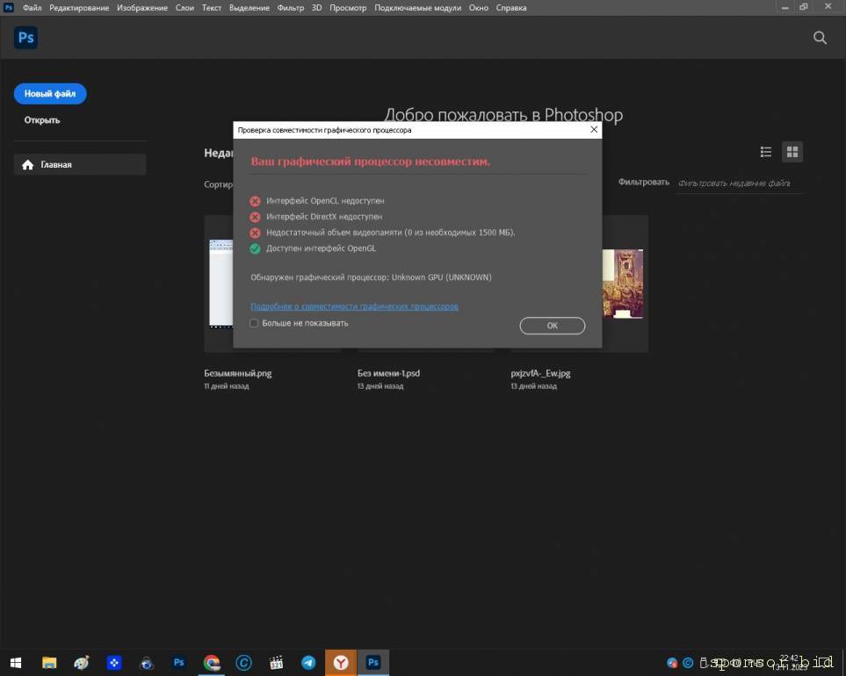This screenshot has height=676, width=846.
Task: Click the Новый файл button
Action: 50,93
